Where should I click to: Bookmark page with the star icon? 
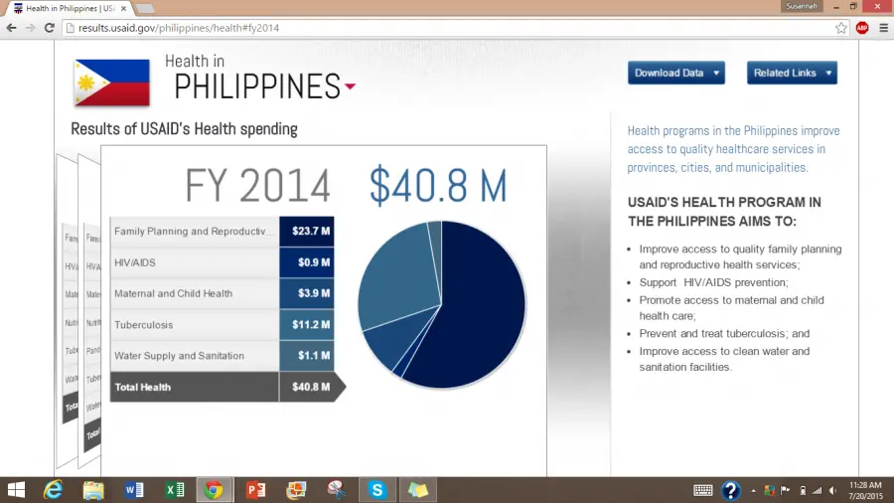(841, 28)
